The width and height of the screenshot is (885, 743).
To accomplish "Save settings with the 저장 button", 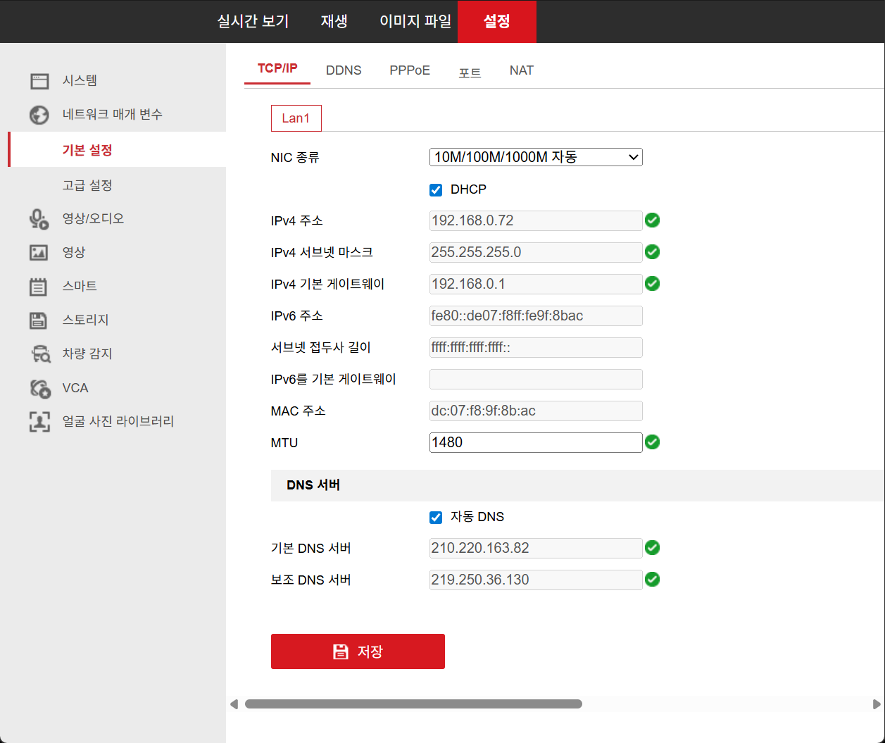I will click(358, 651).
